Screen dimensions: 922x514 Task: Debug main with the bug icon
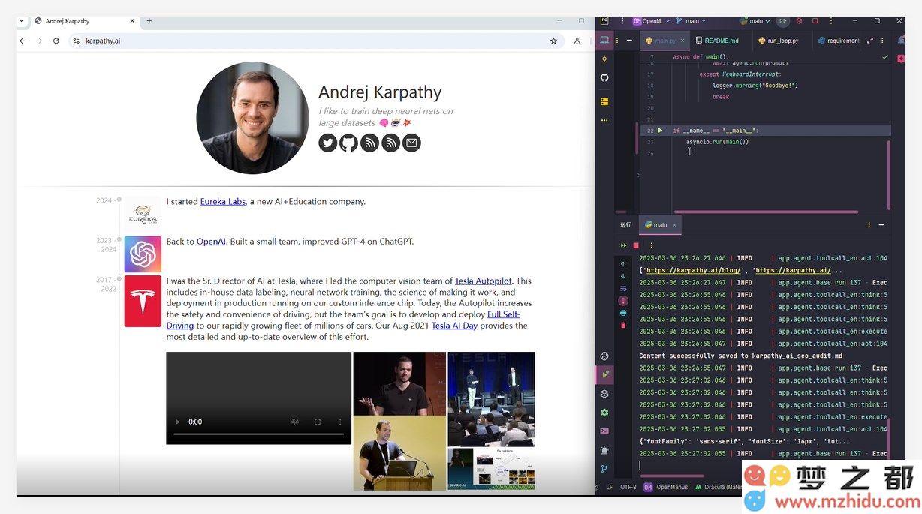(799, 21)
